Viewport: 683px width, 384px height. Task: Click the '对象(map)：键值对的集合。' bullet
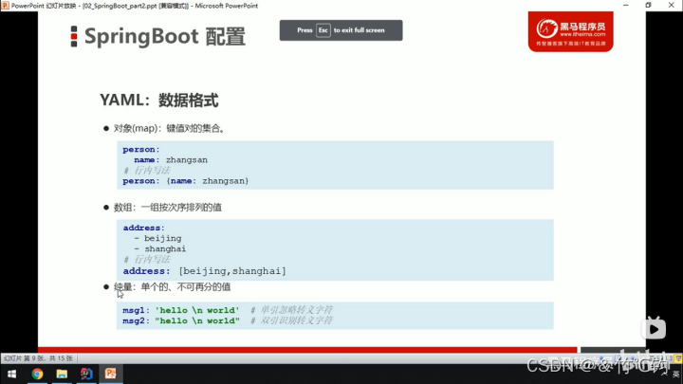pos(169,128)
